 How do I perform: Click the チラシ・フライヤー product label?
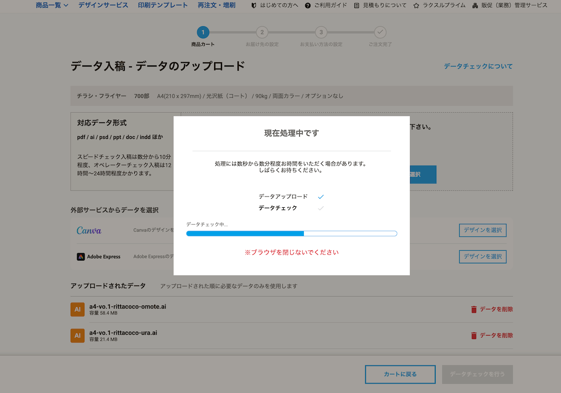101,96
